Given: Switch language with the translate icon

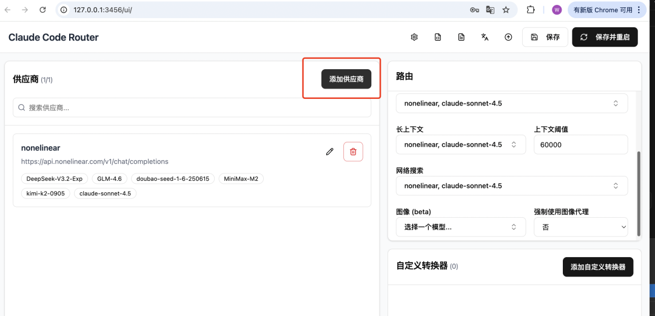Looking at the screenshot, I should point(485,37).
